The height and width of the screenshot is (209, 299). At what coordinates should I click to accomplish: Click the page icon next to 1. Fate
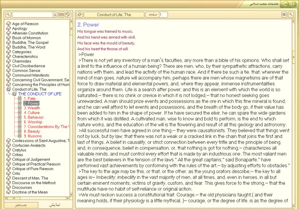point(20,98)
